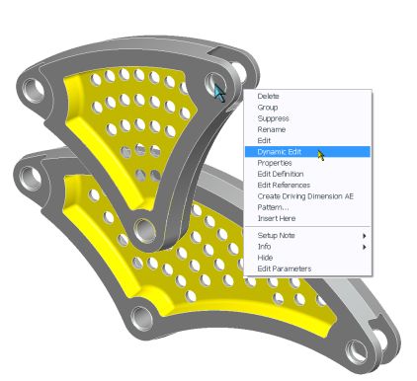
Task: Open the Info menu entry
Action: (x=264, y=247)
